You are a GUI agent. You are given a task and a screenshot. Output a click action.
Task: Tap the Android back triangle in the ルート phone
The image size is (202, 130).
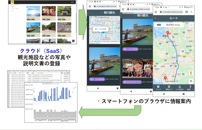(x=164, y=94)
